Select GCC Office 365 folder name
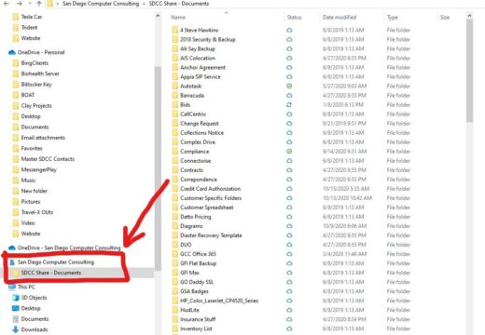The width and height of the screenshot is (485, 335). click(x=198, y=254)
